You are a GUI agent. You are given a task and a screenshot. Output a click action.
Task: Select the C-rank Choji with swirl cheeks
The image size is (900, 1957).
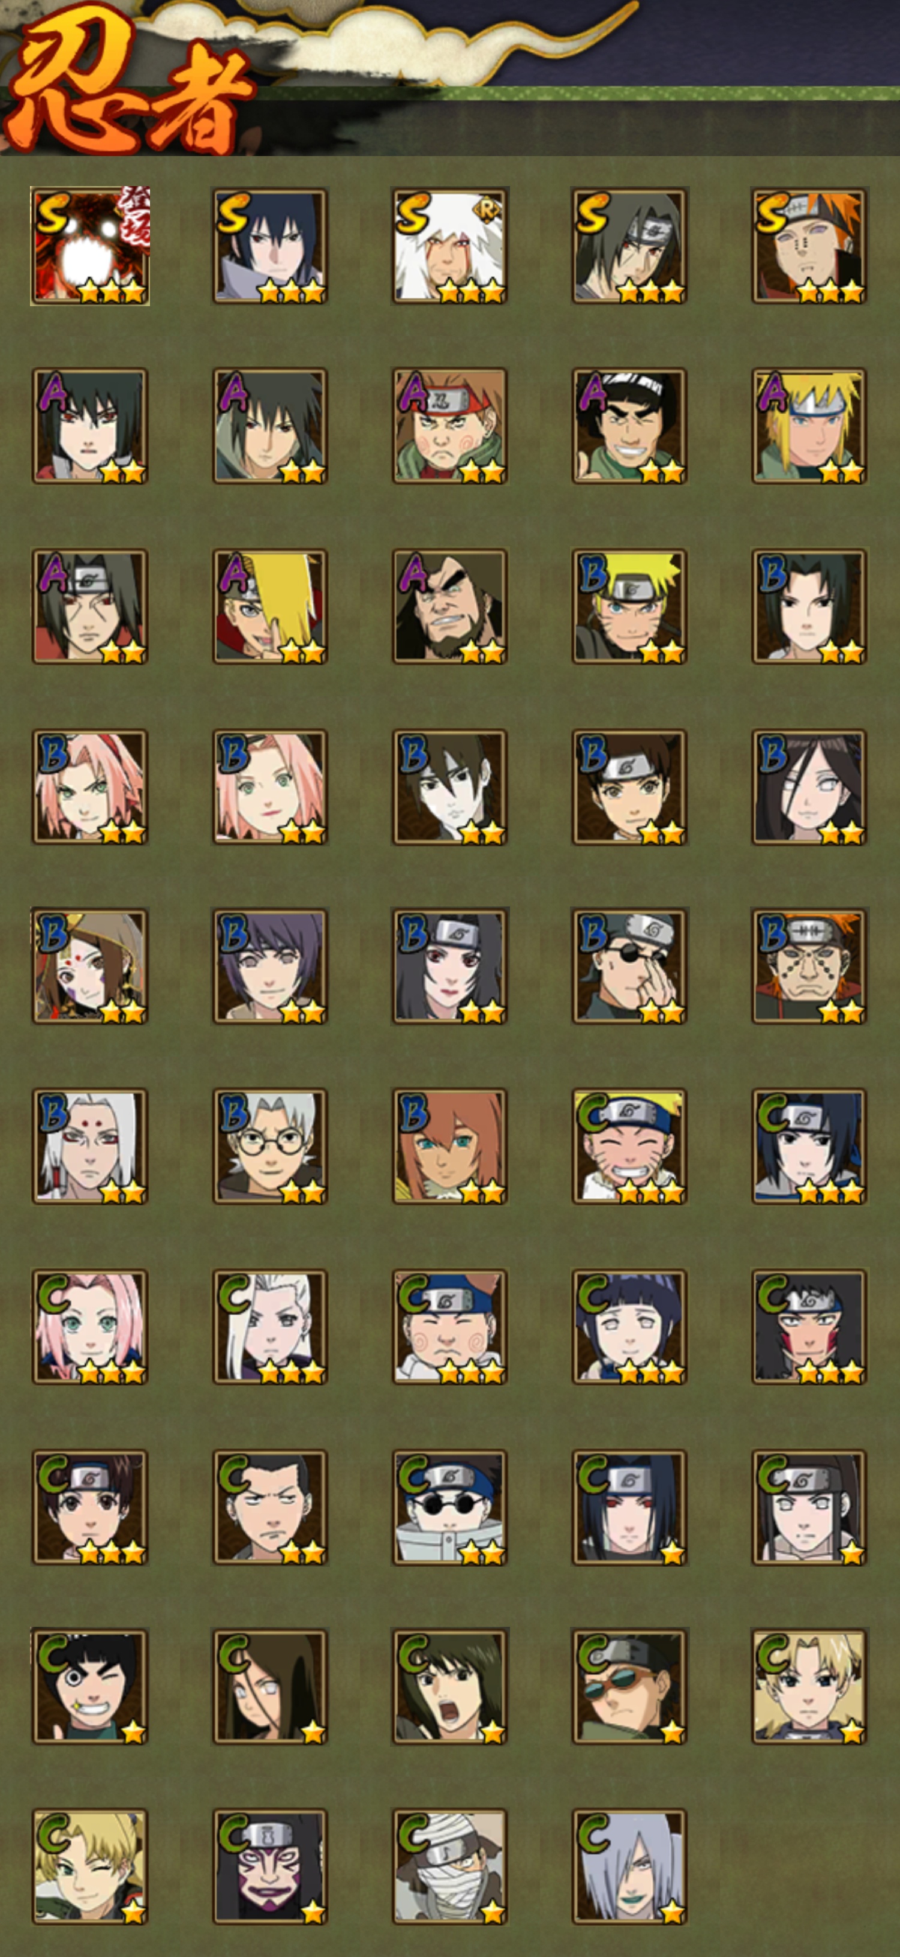click(449, 1327)
